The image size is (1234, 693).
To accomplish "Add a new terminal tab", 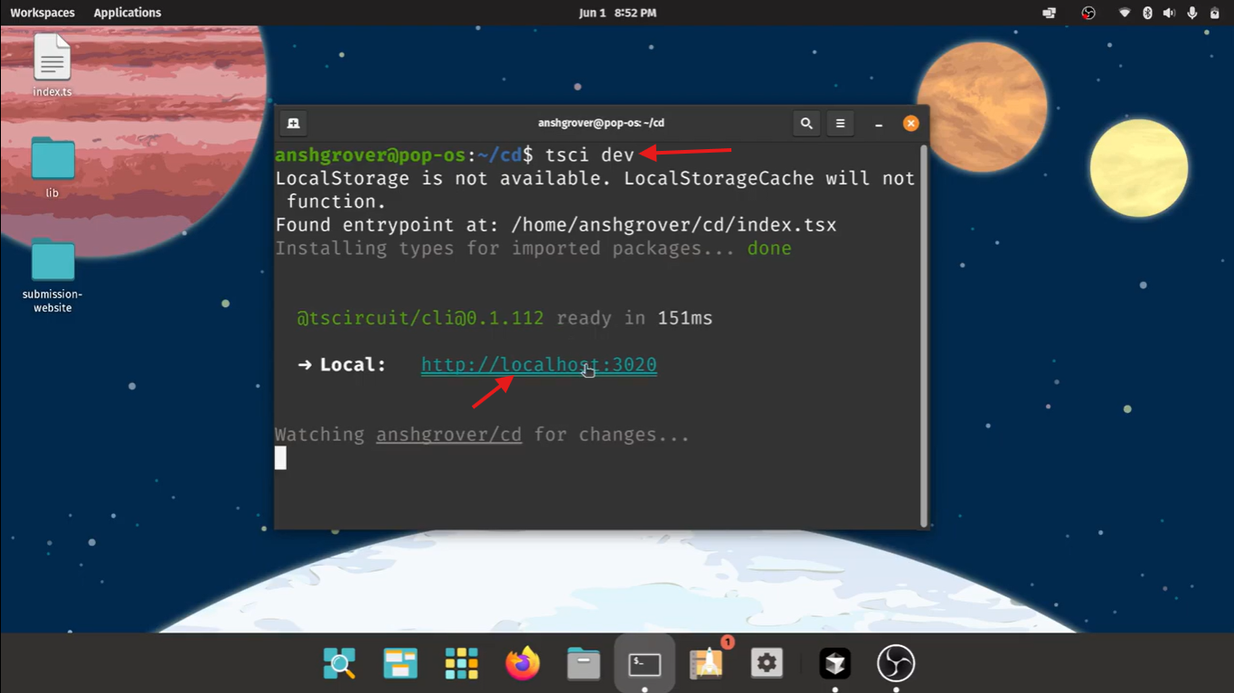I will pos(293,124).
